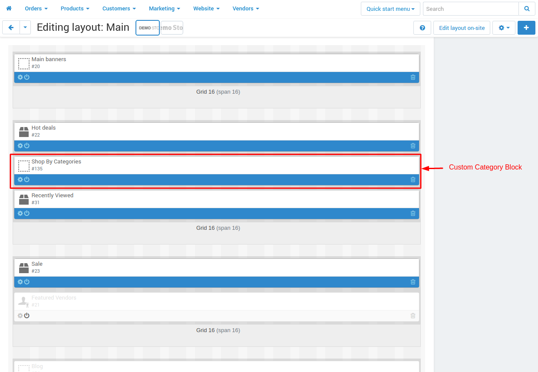Click Grid 16 label under Main banners
Screen dimensions: 538x372
click(218, 92)
